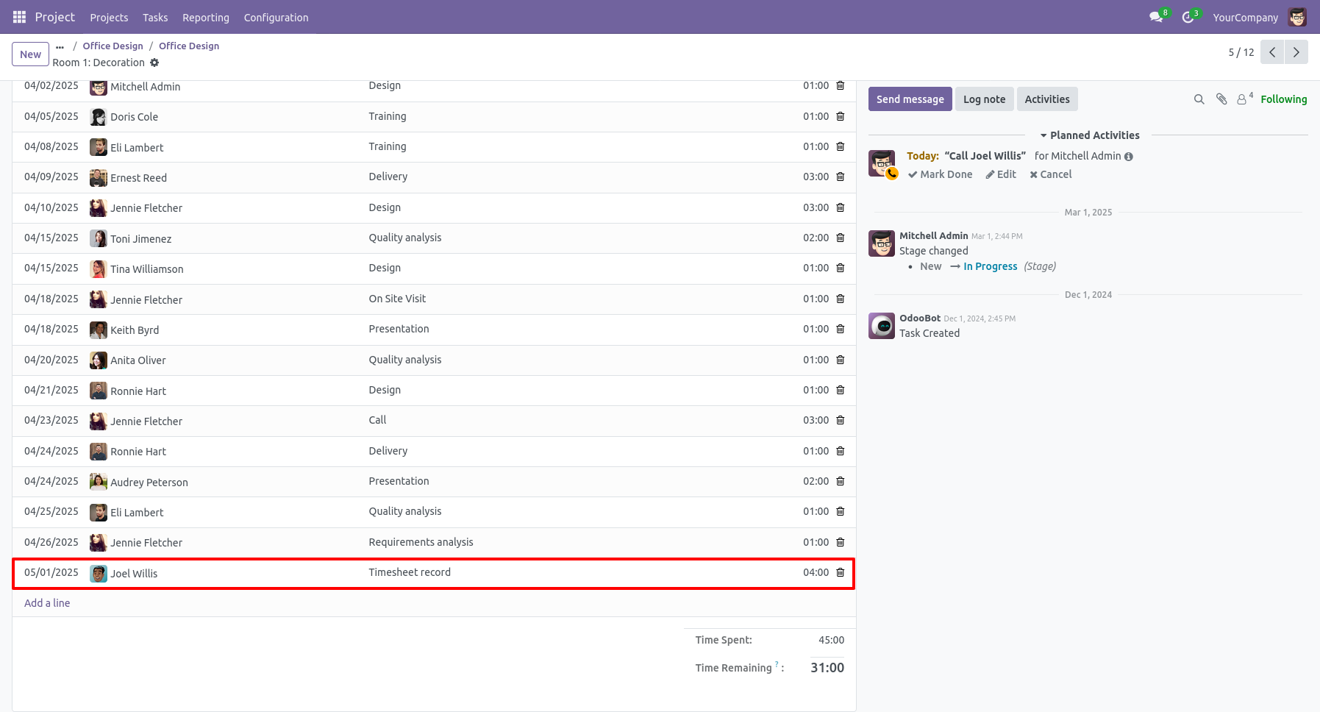Viewport: 1320px width, 712px height.
Task: Open the followers list icon
Action: (x=1243, y=99)
